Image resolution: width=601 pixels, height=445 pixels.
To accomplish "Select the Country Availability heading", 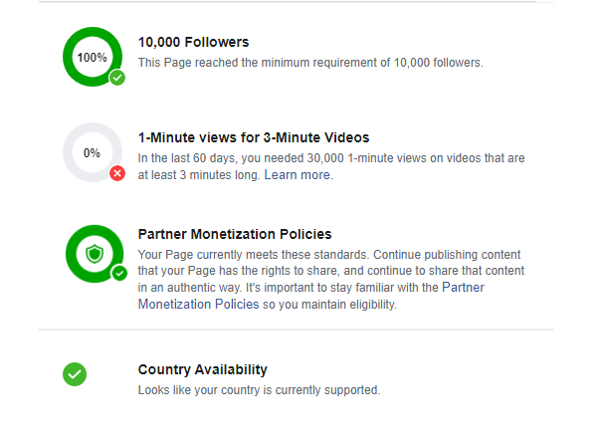I will [x=202, y=369].
